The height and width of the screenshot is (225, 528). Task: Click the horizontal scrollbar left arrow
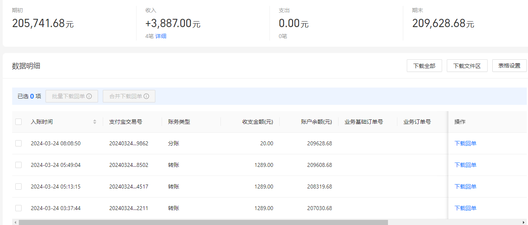pos(15,222)
